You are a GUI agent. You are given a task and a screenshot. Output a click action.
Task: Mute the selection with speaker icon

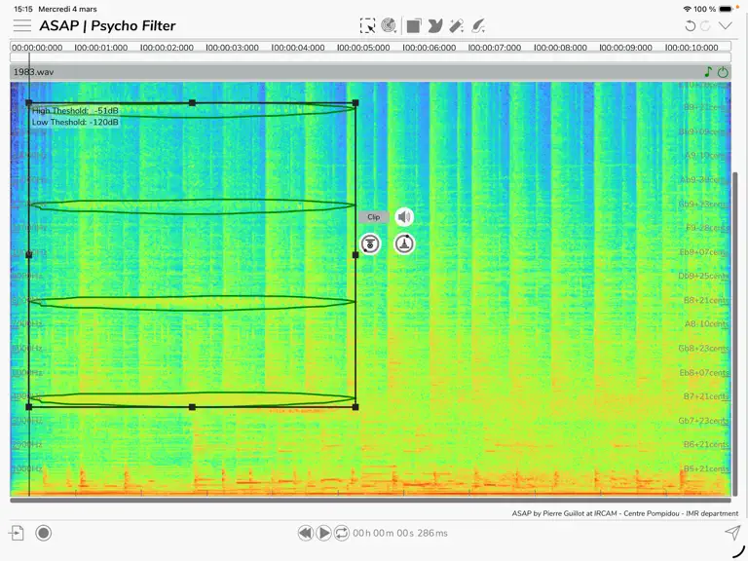click(x=404, y=217)
